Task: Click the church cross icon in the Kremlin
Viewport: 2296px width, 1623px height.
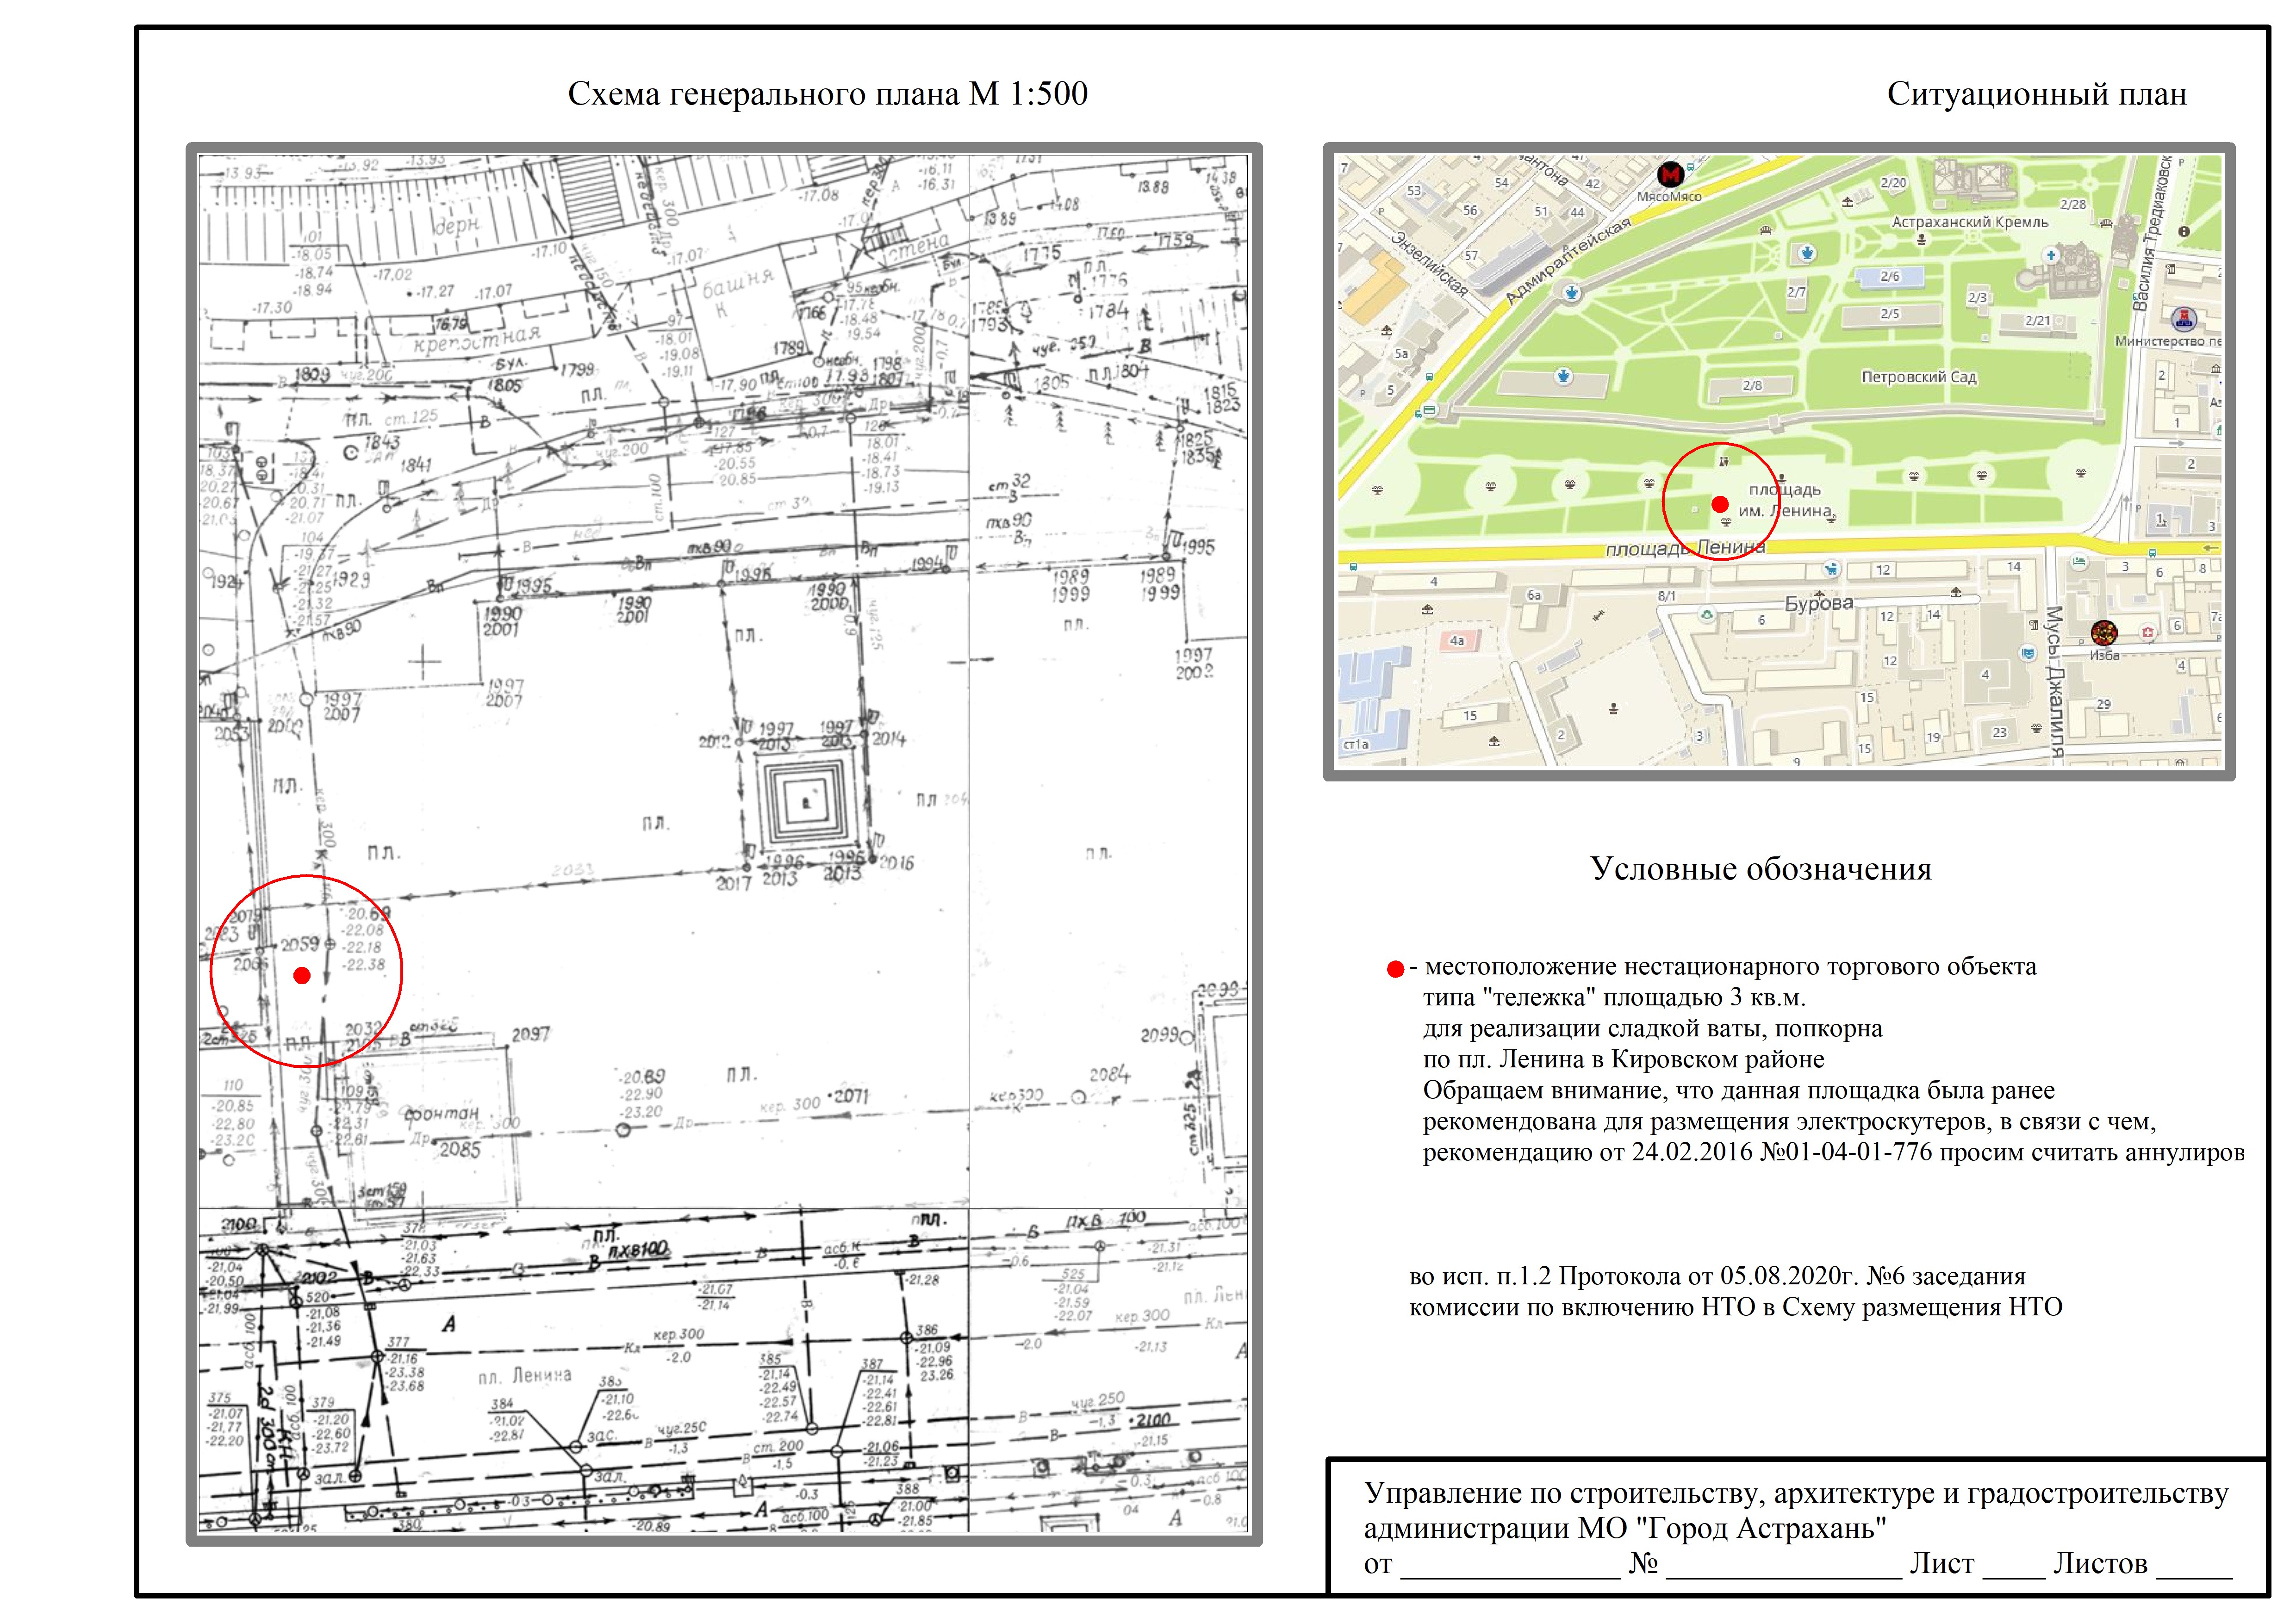Action: click(x=2051, y=256)
